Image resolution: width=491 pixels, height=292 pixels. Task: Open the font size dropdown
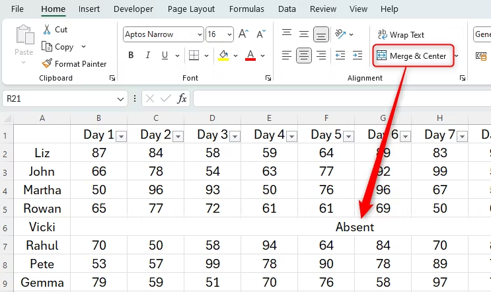click(229, 34)
